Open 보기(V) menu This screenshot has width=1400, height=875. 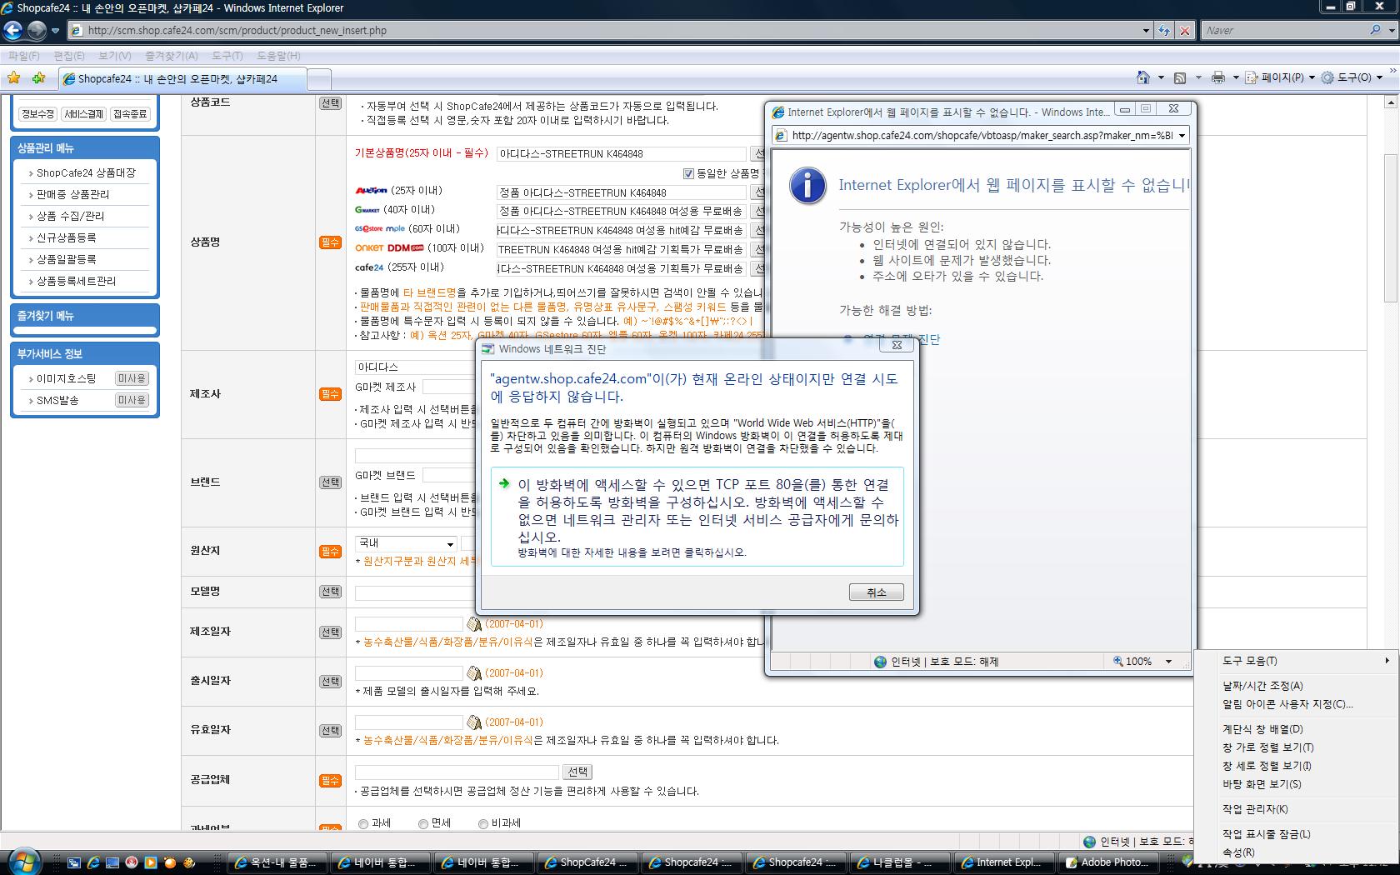(115, 56)
